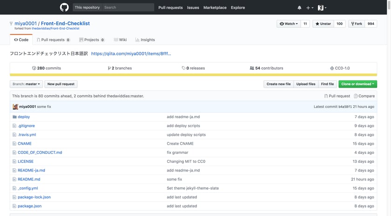Open the plus create-new menu
The width and height of the screenshot is (391, 216).
[x=310, y=8]
